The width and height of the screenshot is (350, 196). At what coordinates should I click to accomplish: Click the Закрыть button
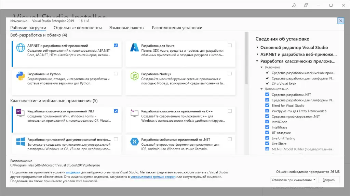(329, 180)
